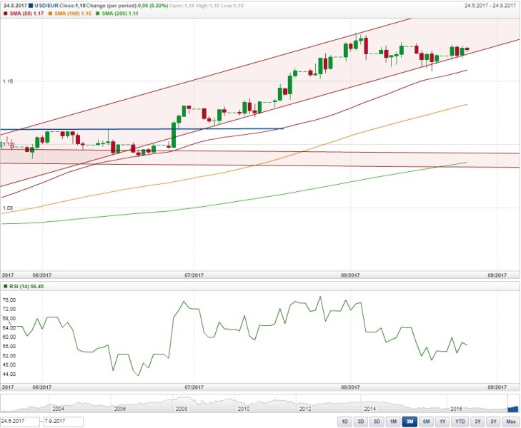Select the 1D time range button
Screen dimensions: 521x428
point(344,422)
